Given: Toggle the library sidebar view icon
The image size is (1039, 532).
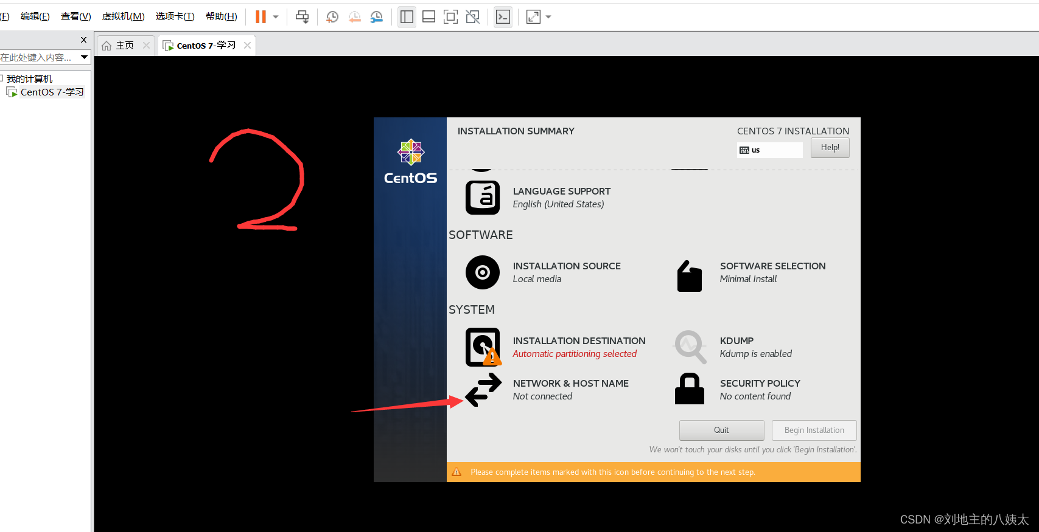Looking at the screenshot, I should click(407, 17).
